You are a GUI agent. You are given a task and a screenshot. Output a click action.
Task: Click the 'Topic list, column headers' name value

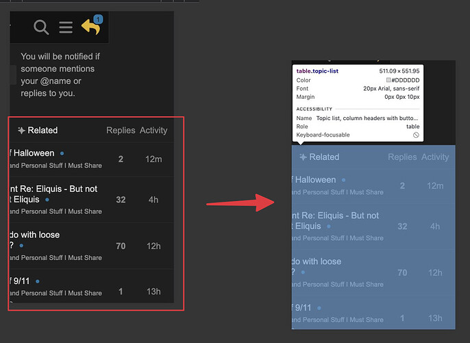[x=367, y=118]
